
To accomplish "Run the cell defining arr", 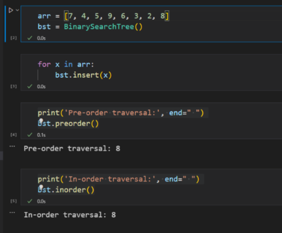I will pos(11,10).
